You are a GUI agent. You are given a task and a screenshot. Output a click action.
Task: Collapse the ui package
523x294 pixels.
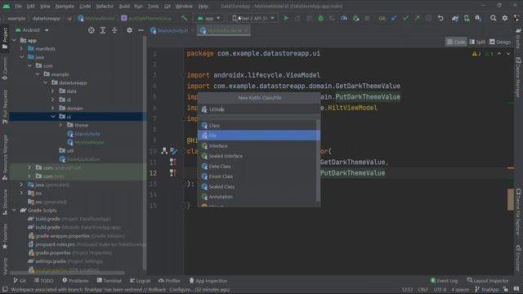(x=53, y=116)
